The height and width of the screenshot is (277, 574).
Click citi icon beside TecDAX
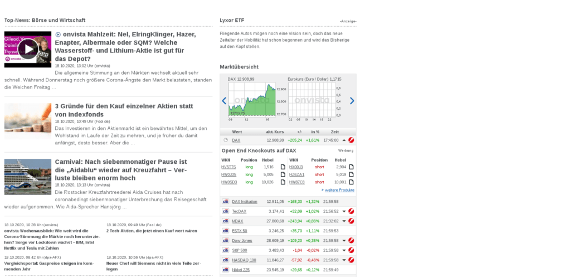[x=226, y=211]
